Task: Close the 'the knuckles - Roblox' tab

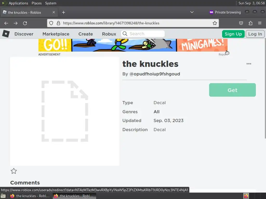Action: pyautogui.click(x=54, y=12)
